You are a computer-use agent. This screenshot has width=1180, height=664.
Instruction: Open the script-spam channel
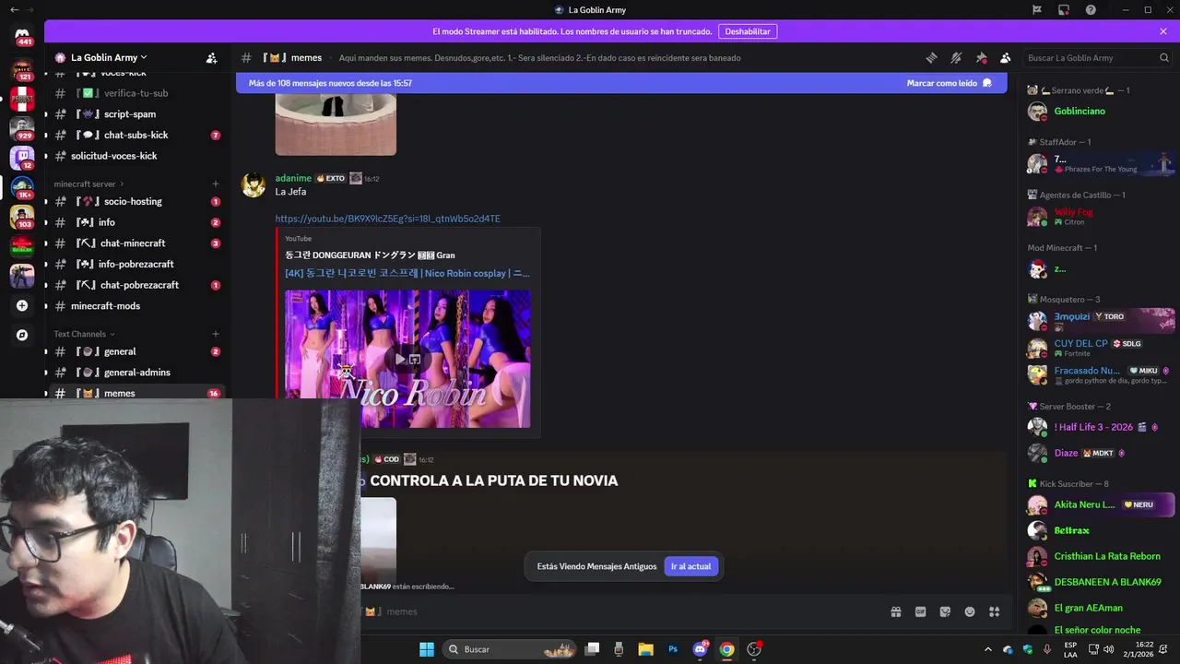[136, 114]
